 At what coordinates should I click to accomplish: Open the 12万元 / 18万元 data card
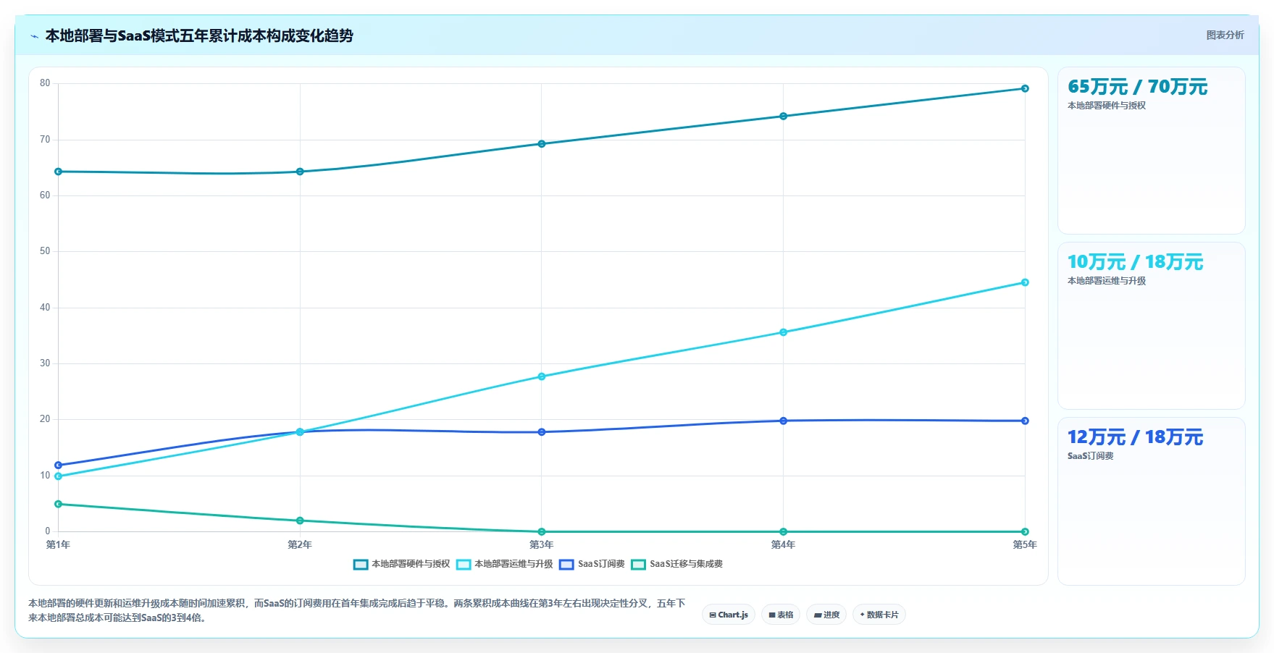tap(1152, 501)
